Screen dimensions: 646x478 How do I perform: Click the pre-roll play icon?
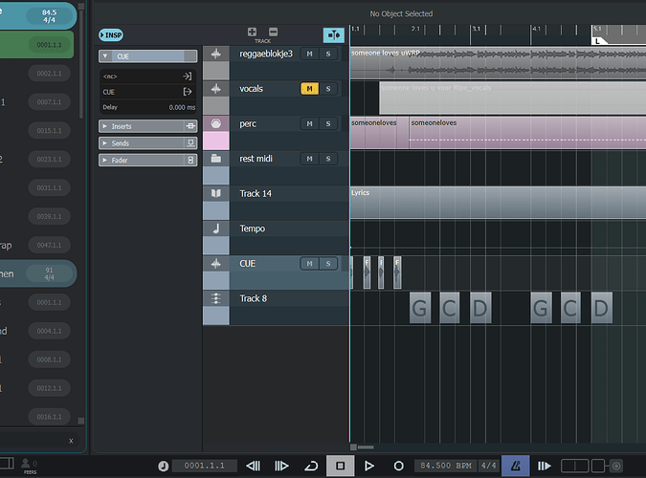pyautogui.click(x=545, y=467)
